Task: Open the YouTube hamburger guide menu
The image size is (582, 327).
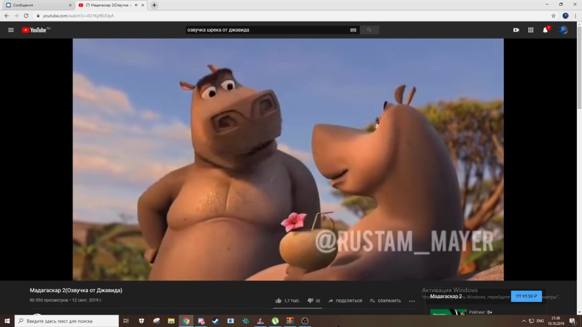Action: (x=11, y=30)
